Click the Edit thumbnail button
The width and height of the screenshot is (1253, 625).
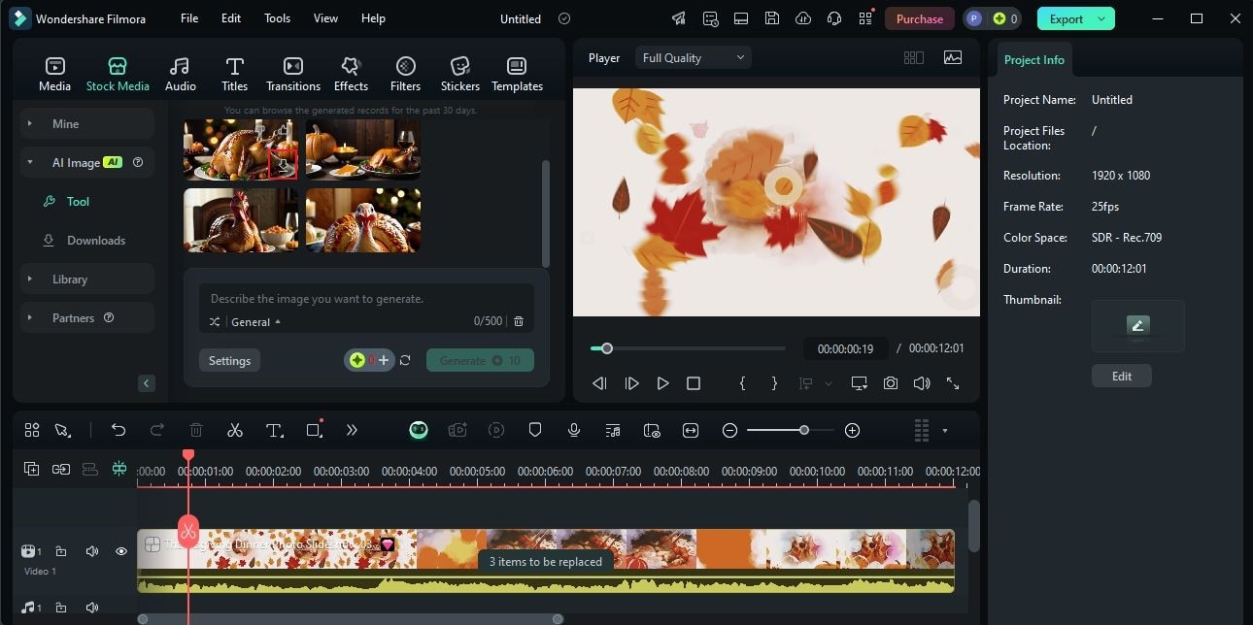(1121, 376)
